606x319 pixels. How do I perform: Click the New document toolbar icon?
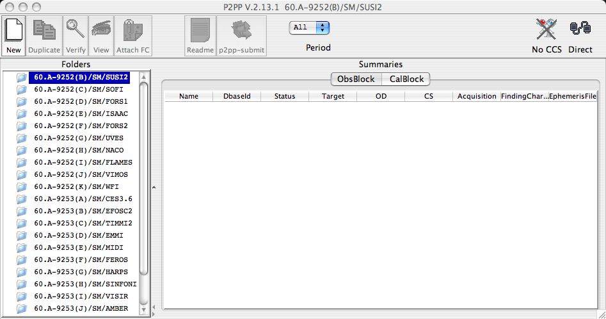(x=13, y=36)
